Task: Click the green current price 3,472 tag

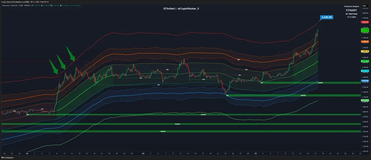Action: (365, 30)
